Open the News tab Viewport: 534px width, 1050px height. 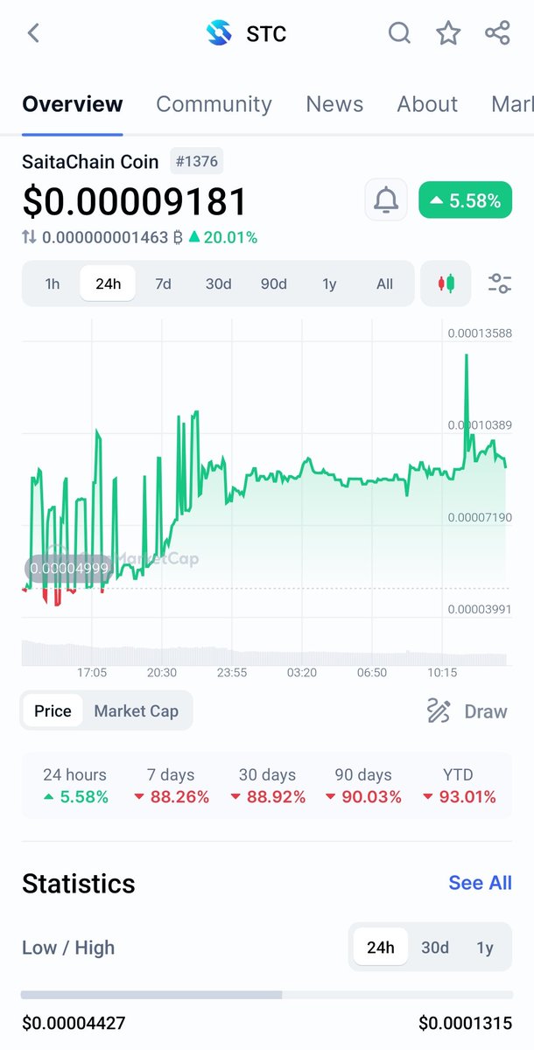(x=334, y=104)
